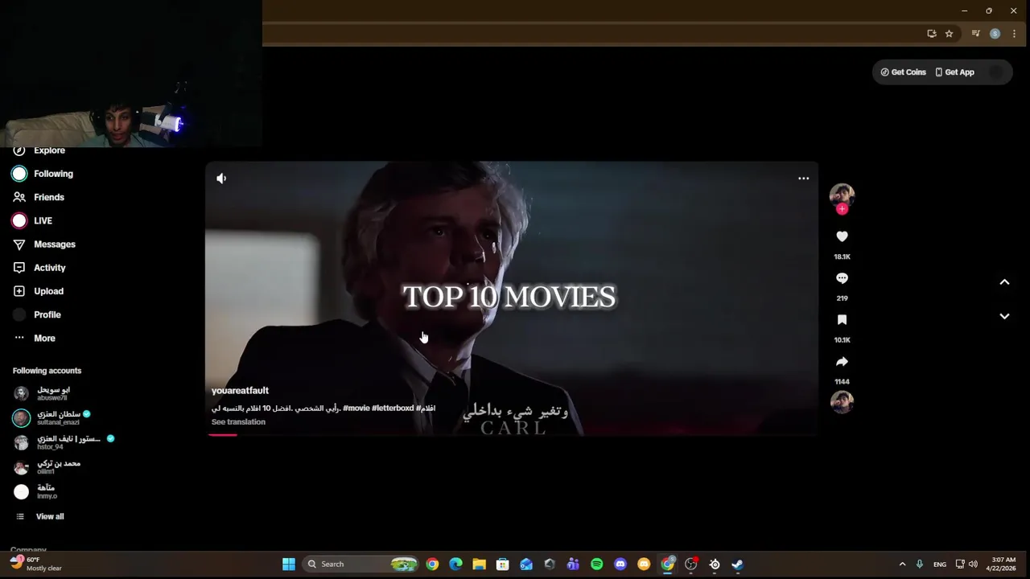Open the Explore page
Viewport: 1030px width, 579px height.
pos(49,150)
